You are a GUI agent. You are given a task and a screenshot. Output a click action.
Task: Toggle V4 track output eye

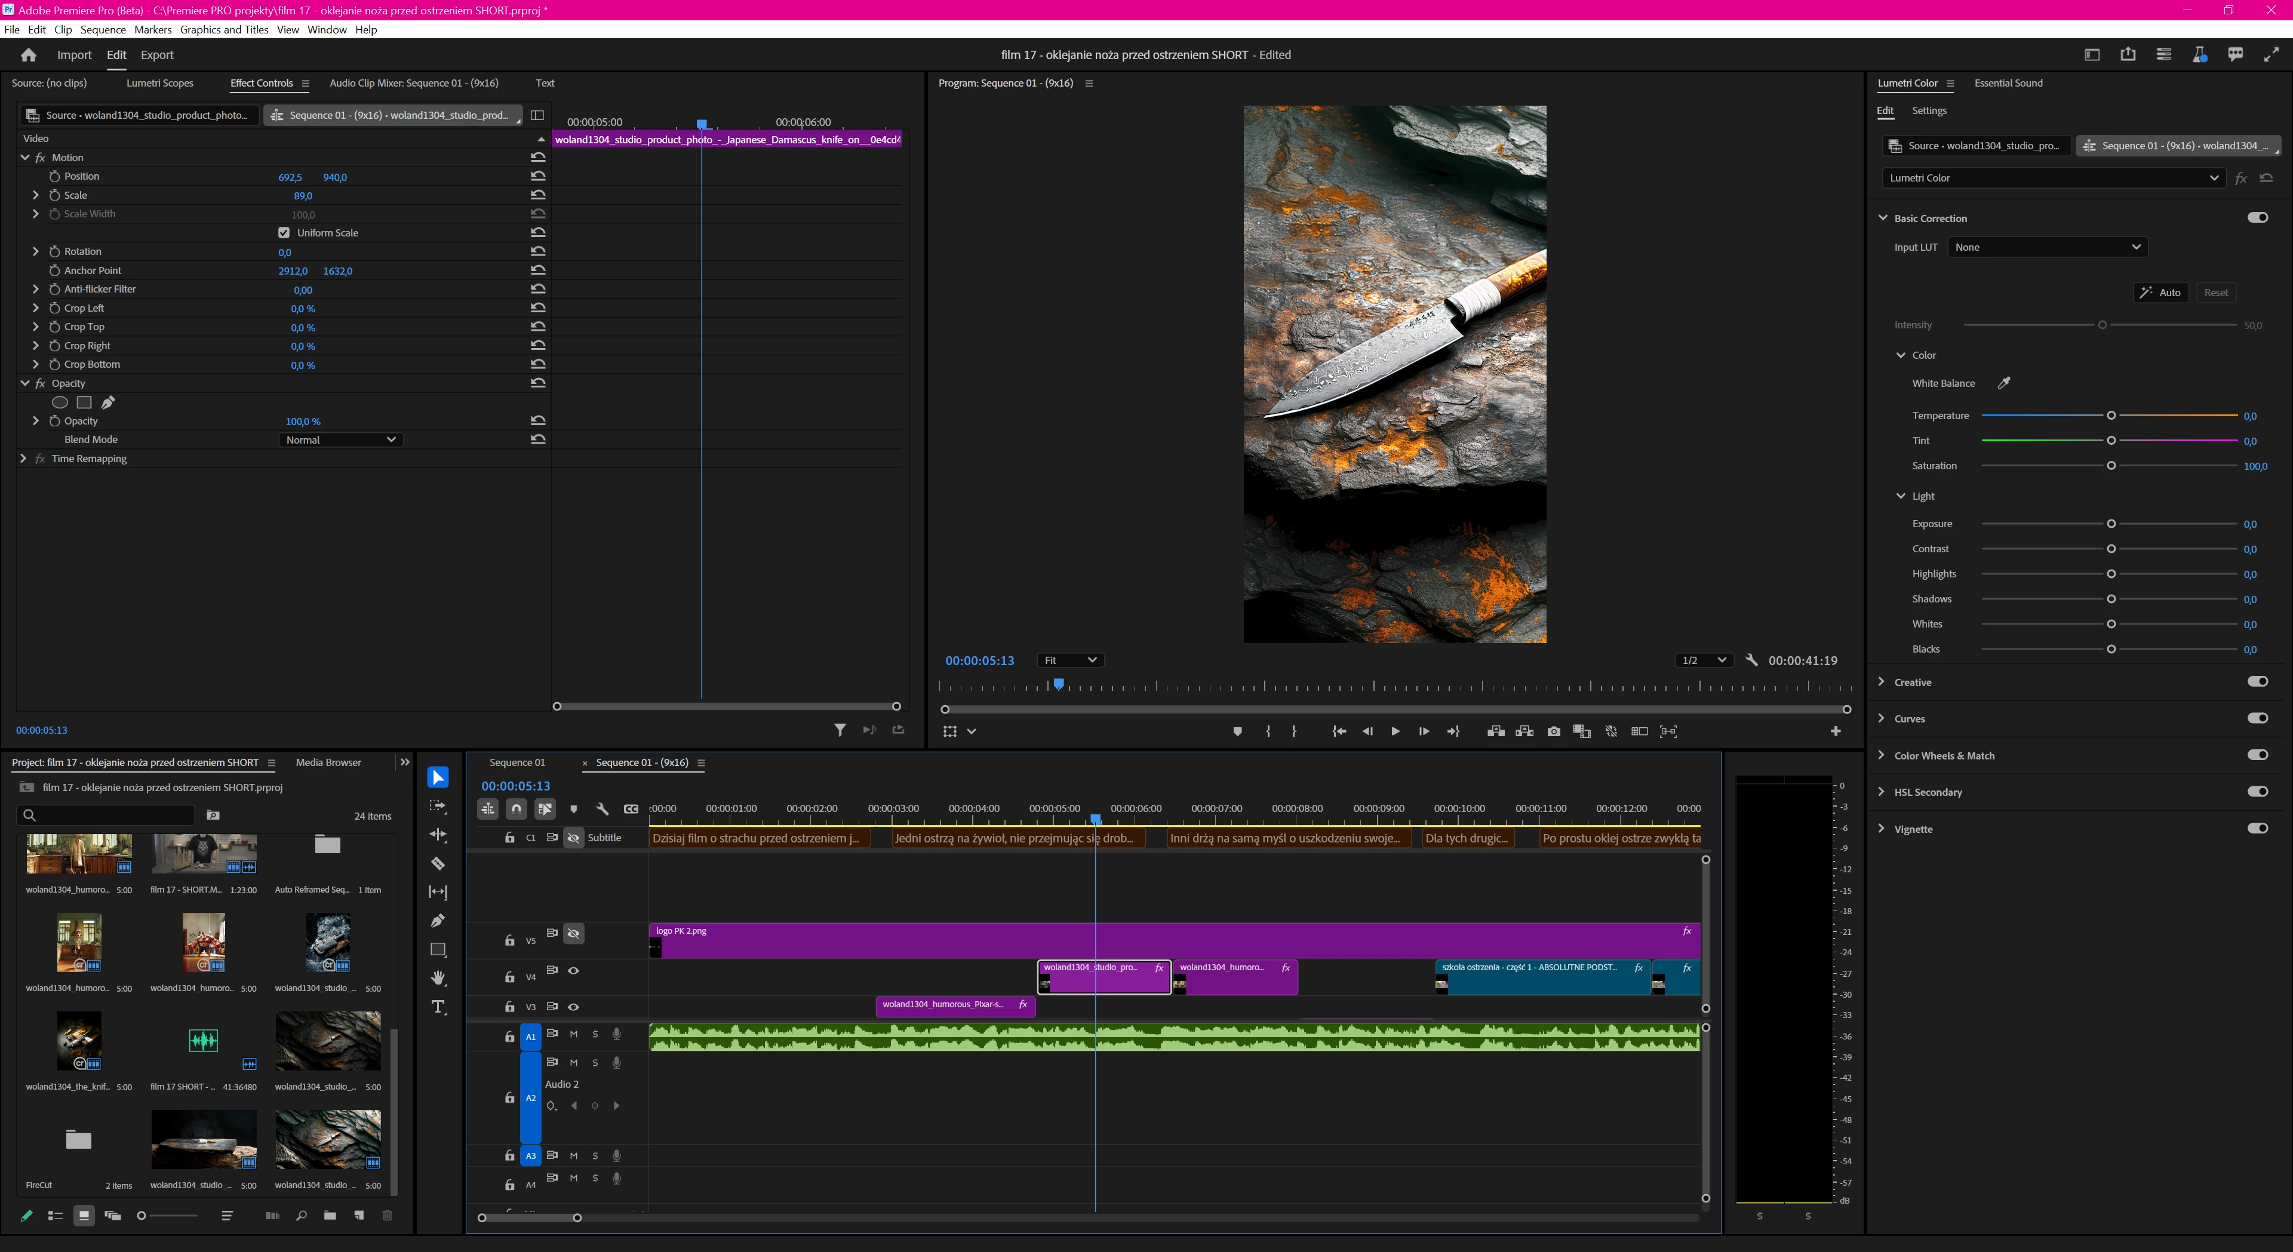573,971
